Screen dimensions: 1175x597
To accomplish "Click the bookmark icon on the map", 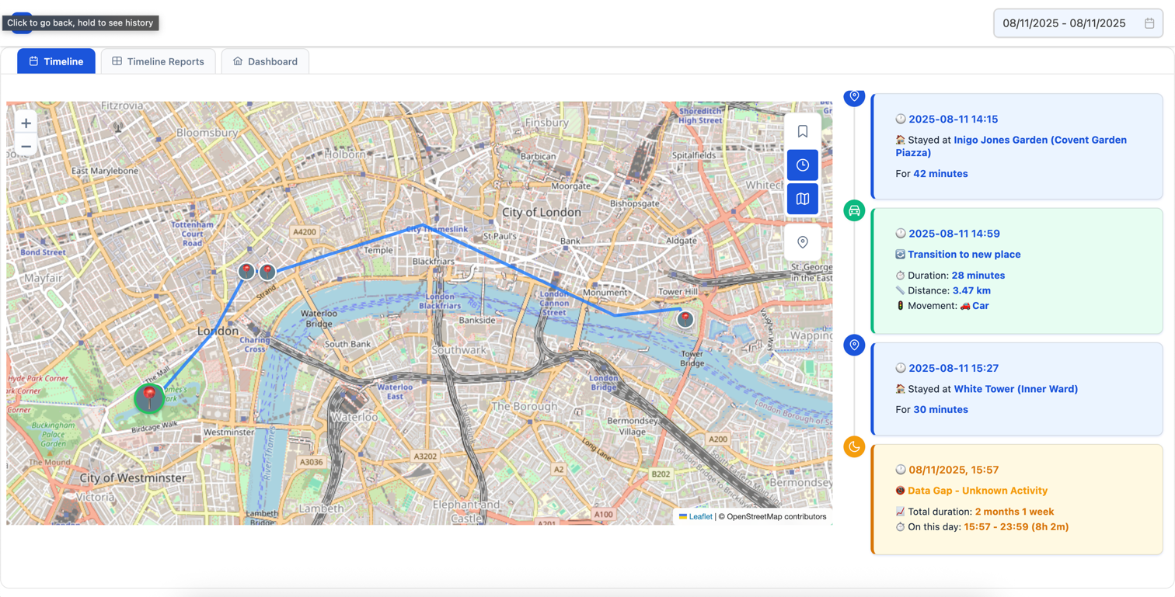I will coord(803,131).
